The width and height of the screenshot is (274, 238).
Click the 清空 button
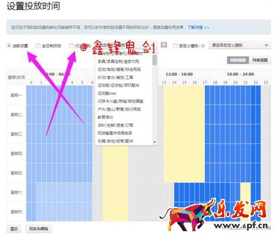(x=14, y=229)
